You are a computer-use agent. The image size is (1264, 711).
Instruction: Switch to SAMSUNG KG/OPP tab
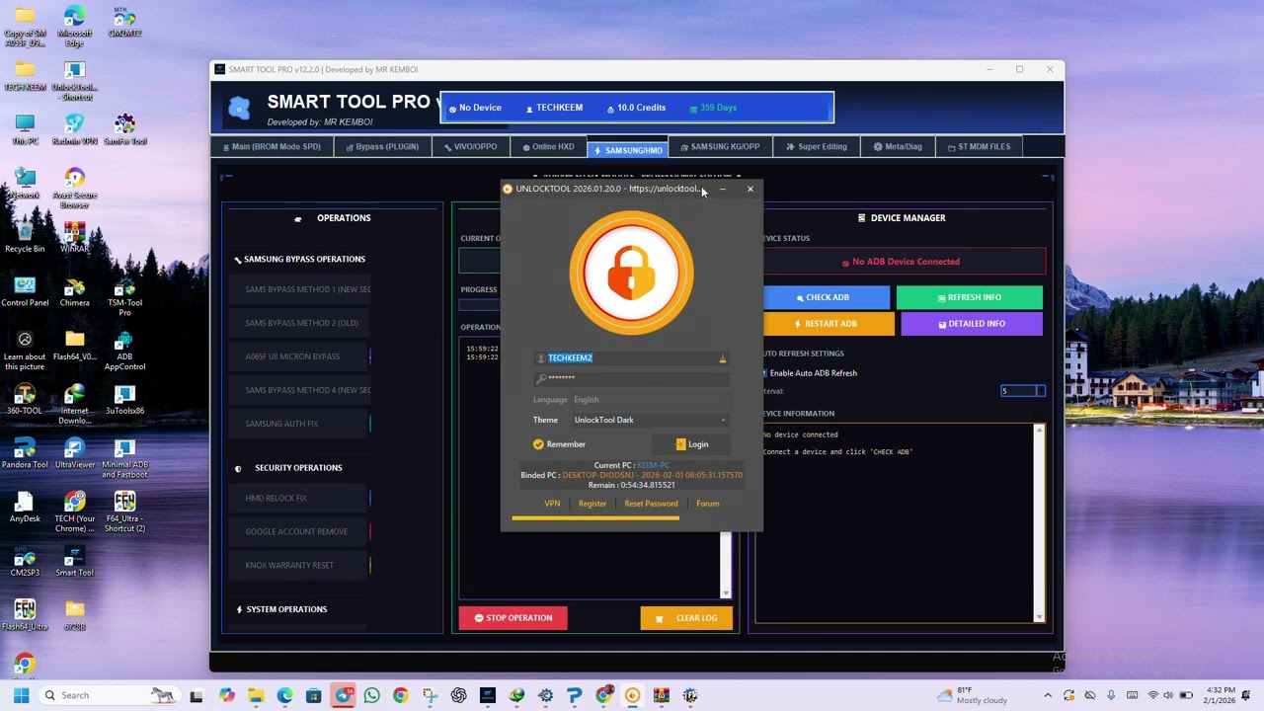720,147
